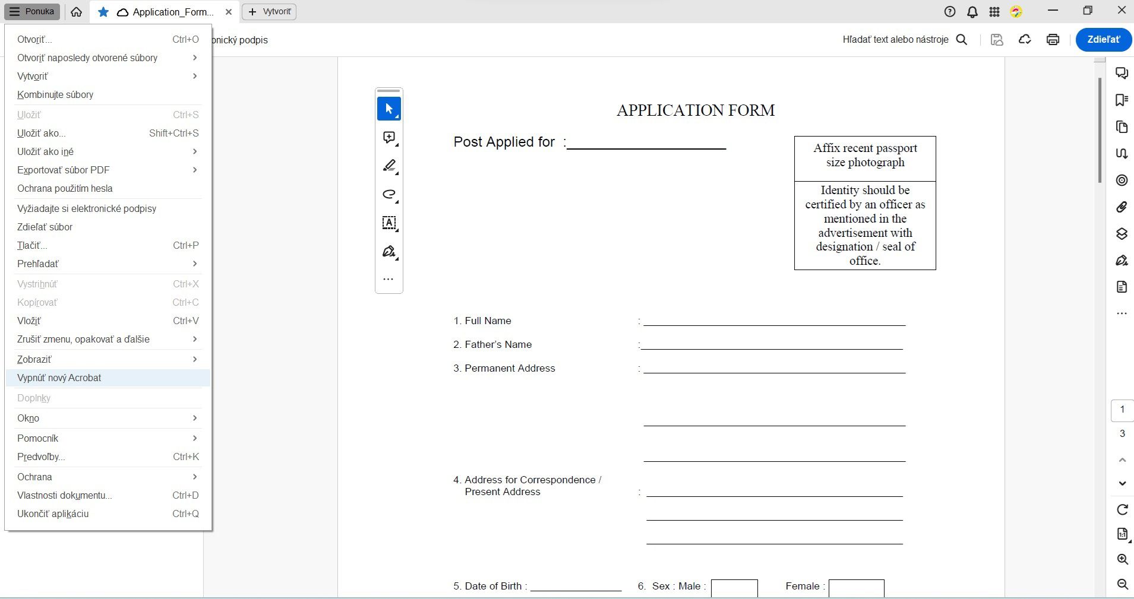Viewport: 1134px width, 599px height.
Task: Show more quick tools ellipsis
Action: pyautogui.click(x=388, y=279)
